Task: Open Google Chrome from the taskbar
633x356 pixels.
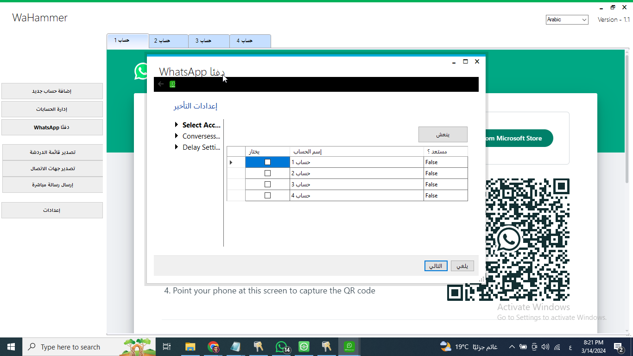Action: [x=213, y=347]
